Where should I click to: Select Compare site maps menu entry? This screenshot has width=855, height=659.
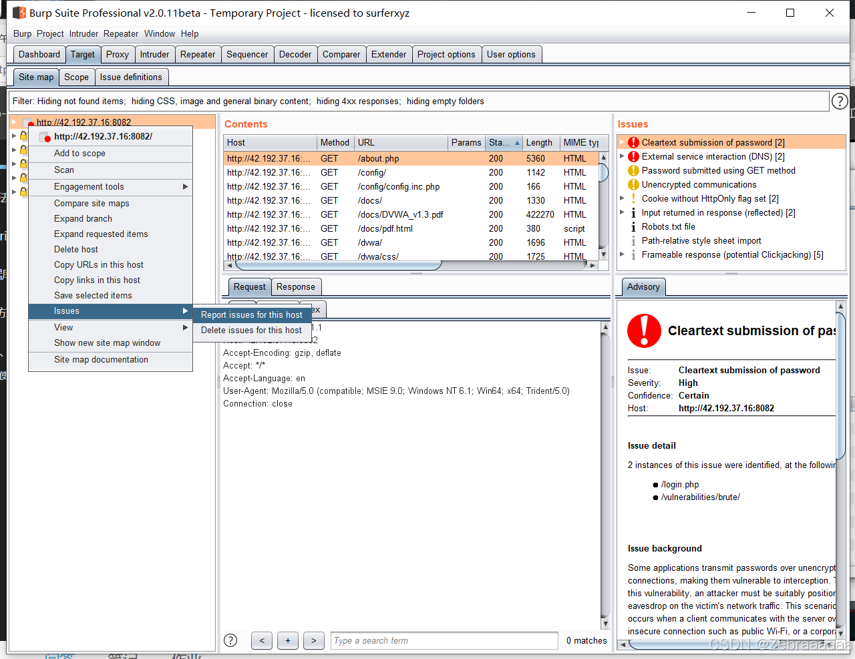pyautogui.click(x=111, y=203)
